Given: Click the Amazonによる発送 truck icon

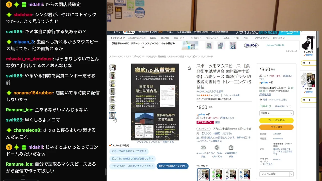Looking at the screenshot, I should click(x=203, y=148).
